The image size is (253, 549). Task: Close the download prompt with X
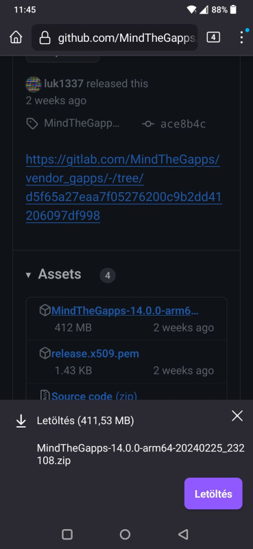tap(237, 416)
